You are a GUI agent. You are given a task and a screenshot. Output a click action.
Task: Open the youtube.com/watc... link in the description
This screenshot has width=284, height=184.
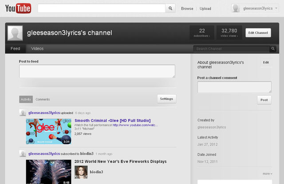click(135, 125)
